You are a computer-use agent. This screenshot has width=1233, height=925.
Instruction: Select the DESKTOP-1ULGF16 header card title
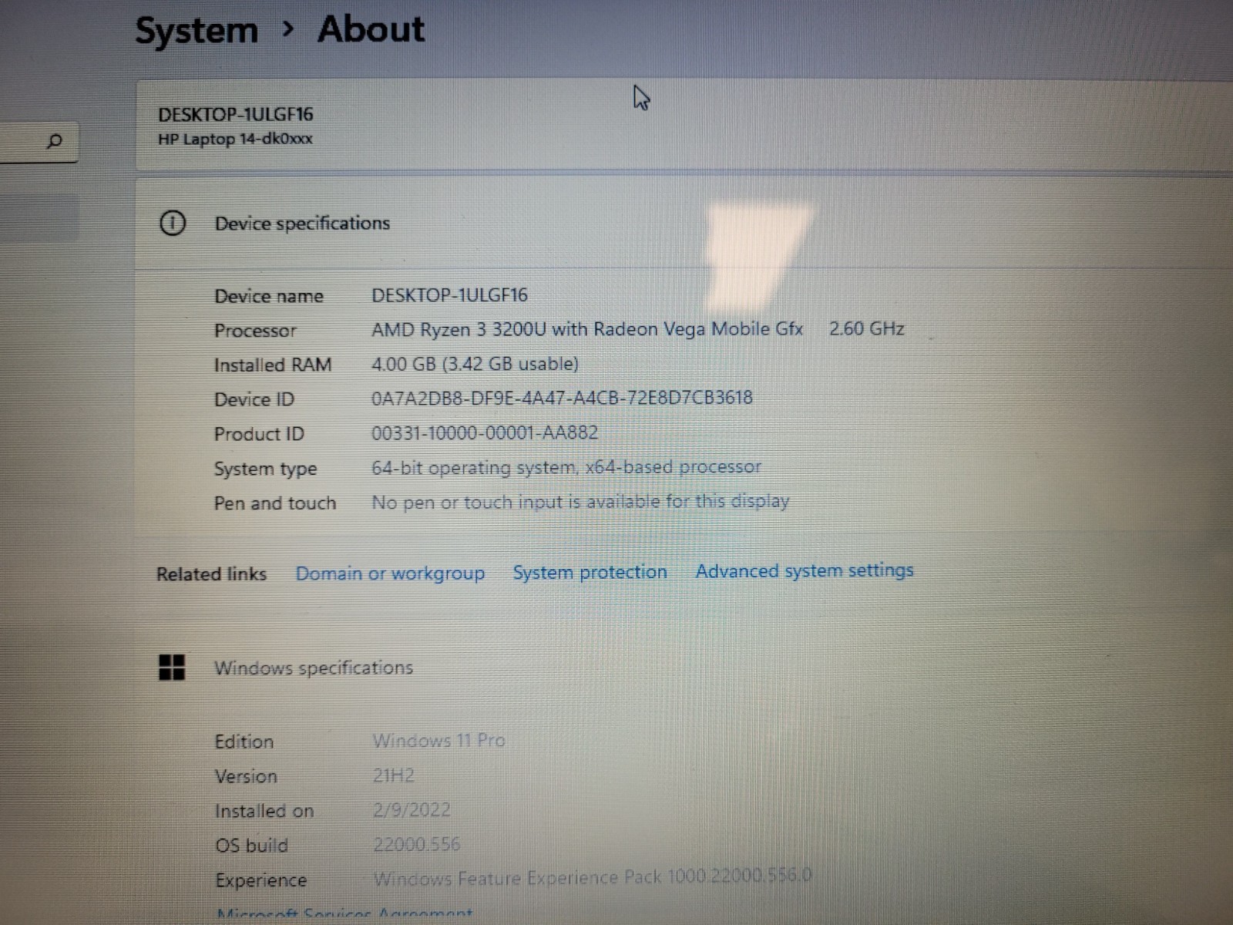[x=236, y=115]
